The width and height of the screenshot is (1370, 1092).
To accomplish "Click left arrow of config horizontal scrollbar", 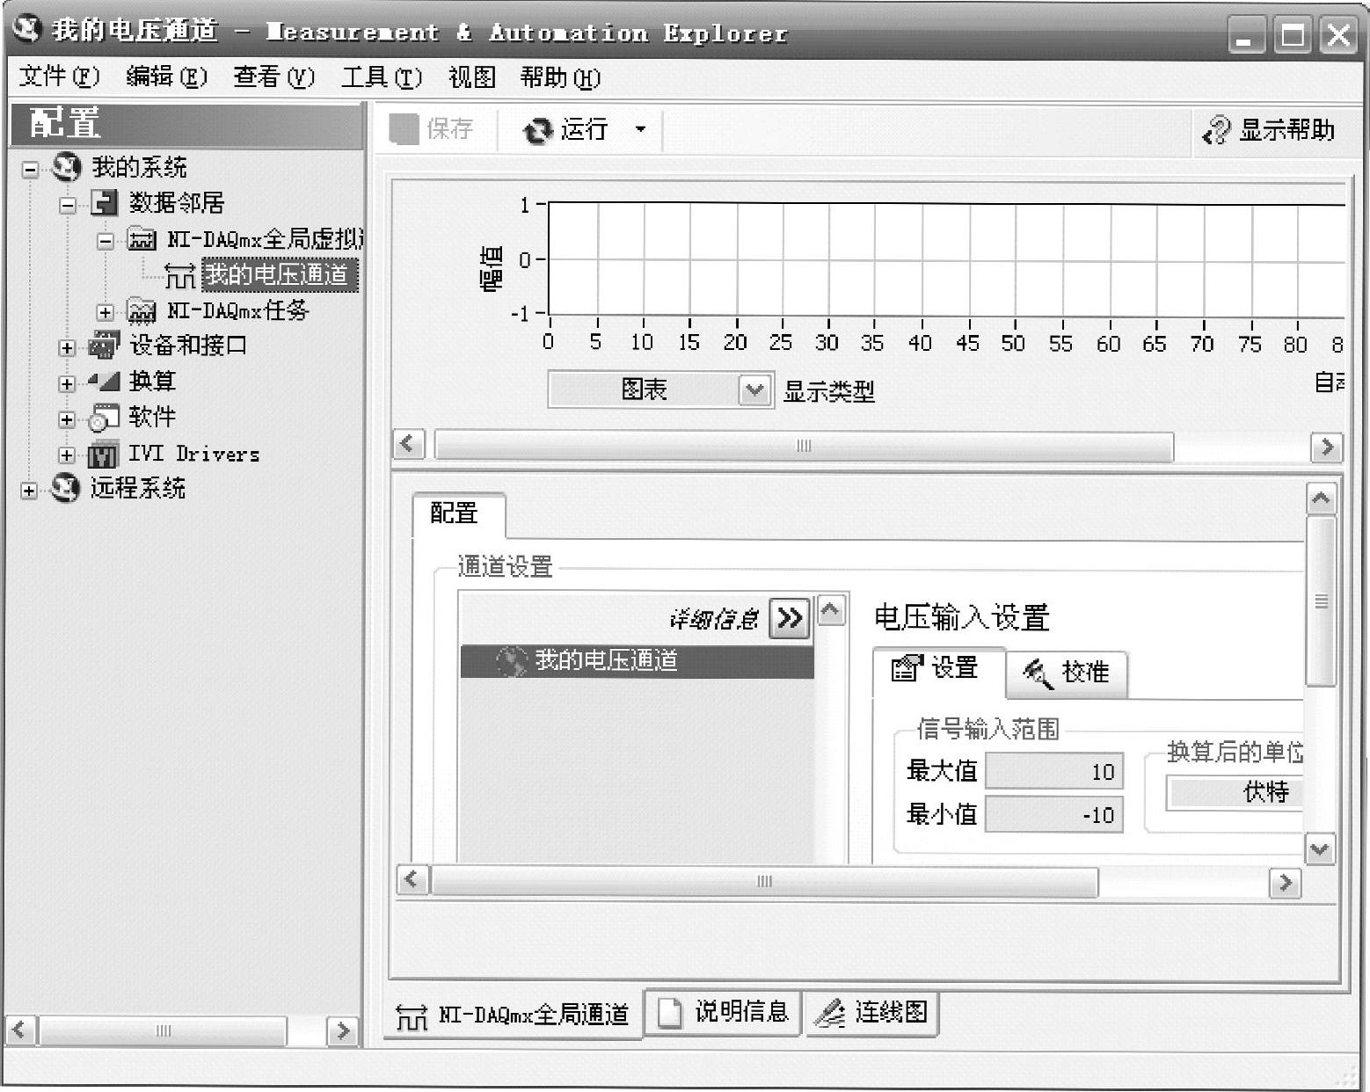I will click(x=413, y=880).
